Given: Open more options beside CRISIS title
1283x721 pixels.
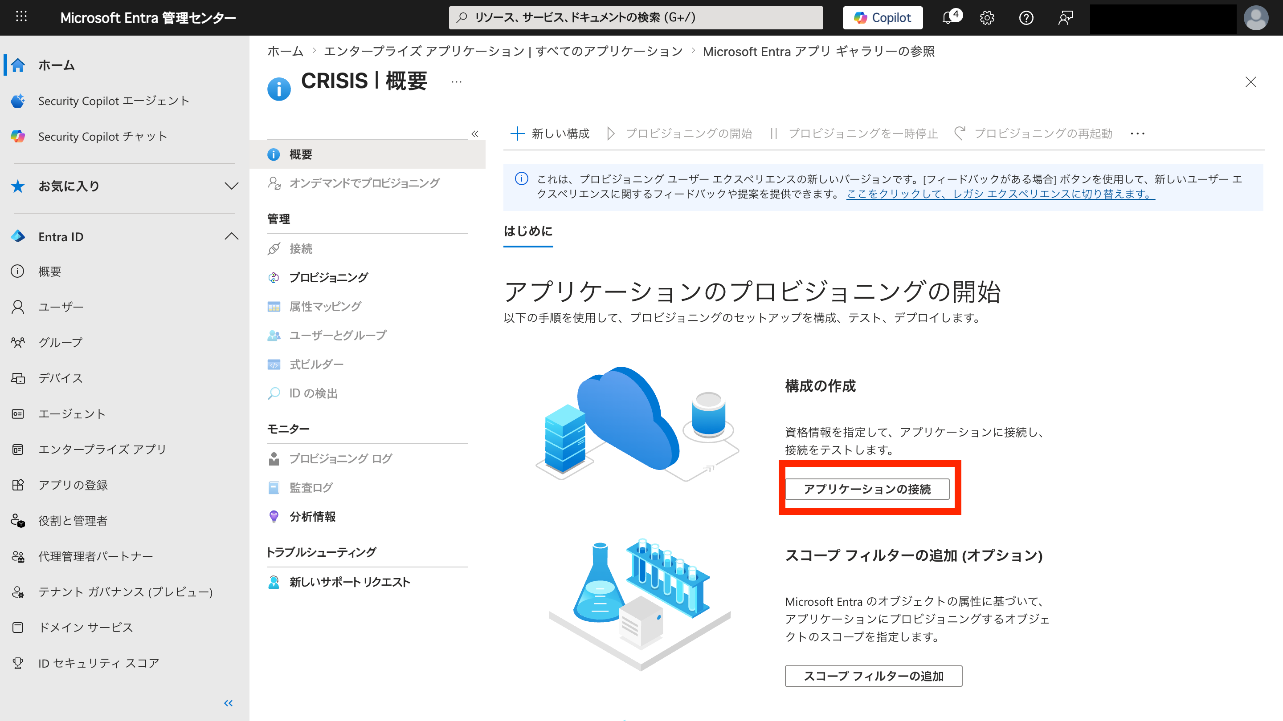Looking at the screenshot, I should (456, 81).
